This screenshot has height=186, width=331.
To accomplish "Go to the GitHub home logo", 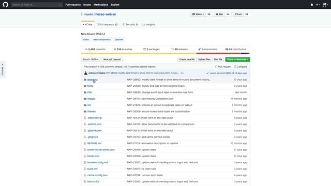I will [x=6, y=5].
